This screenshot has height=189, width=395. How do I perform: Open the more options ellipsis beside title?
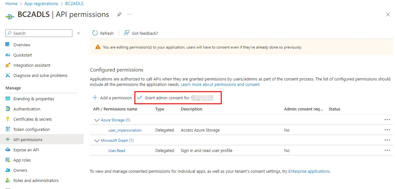pyautogui.click(x=129, y=14)
